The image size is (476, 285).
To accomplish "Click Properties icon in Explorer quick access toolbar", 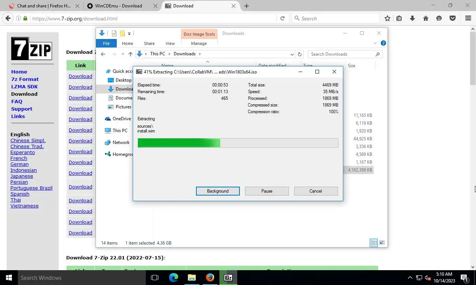I will pos(114,33).
